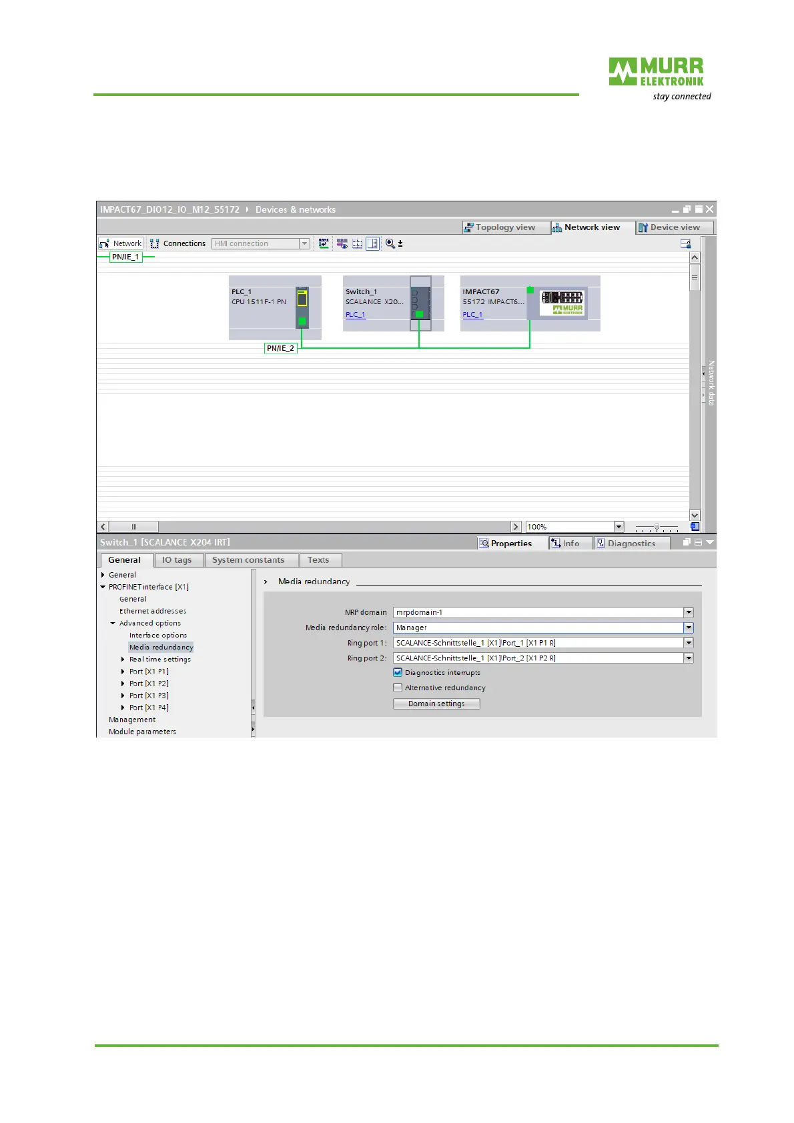Select Interface options tree item
This screenshot has width=794, height=1123.
point(158,635)
